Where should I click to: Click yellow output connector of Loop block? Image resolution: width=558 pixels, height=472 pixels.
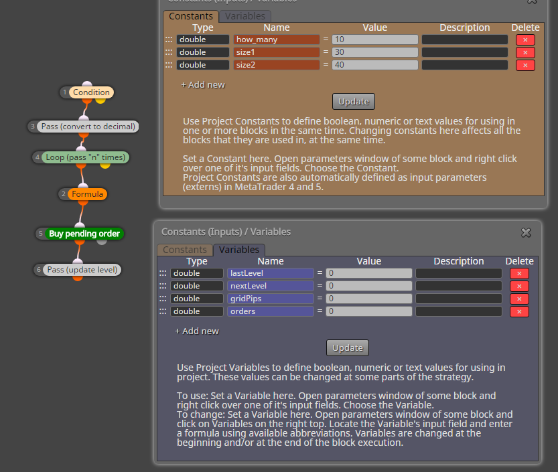[105, 166]
